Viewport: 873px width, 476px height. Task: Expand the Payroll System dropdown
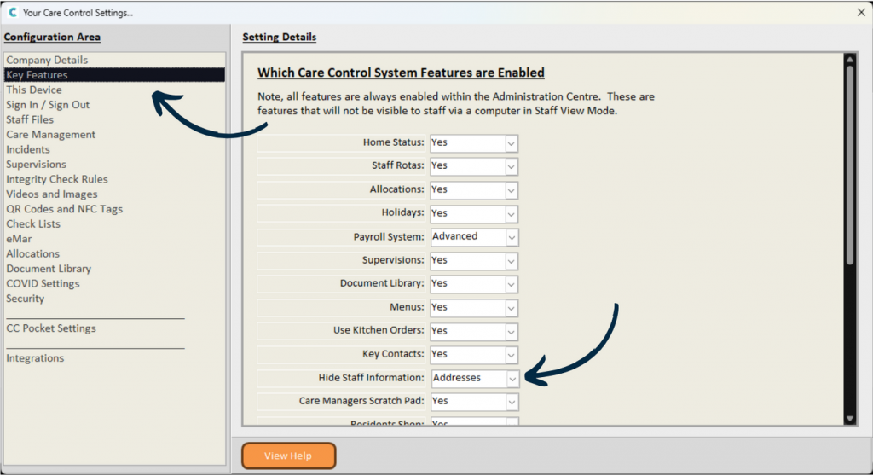[x=511, y=237]
